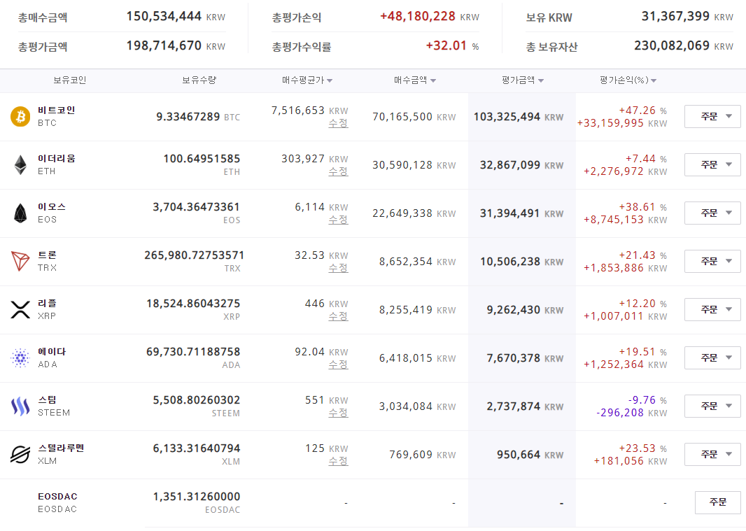The image size is (746, 531).
Task: Click 수정 link in the XRP row
Action: (x=338, y=316)
